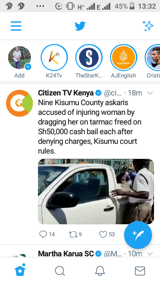Add your own fleet via plus badge
The height and width of the screenshot is (285, 160).
pyautogui.click(x=28, y=67)
